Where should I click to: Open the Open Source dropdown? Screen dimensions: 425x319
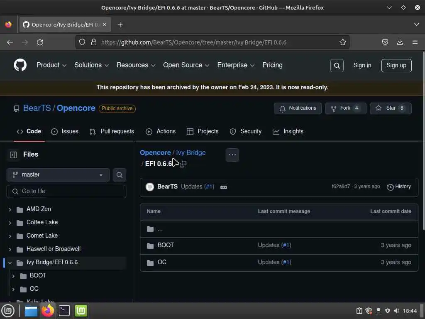[186, 65]
